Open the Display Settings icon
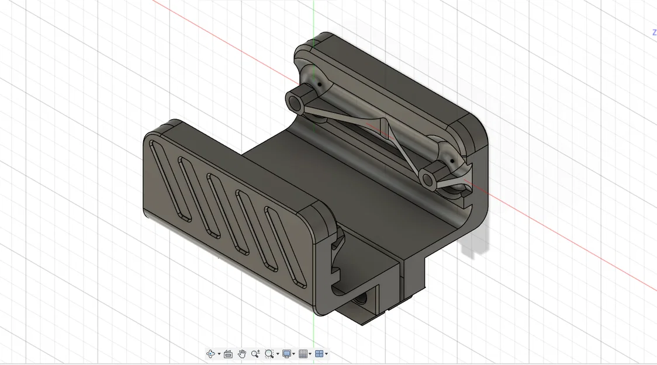Screen dimensions: 657x365 tap(286, 353)
